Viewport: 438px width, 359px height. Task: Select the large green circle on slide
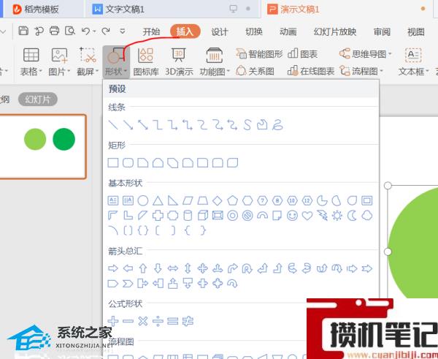pos(413,243)
